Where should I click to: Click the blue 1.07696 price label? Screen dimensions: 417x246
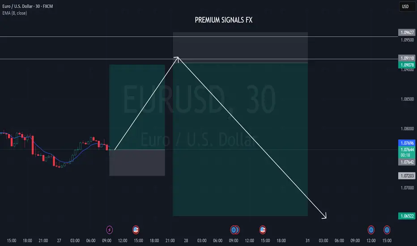(x=407, y=143)
